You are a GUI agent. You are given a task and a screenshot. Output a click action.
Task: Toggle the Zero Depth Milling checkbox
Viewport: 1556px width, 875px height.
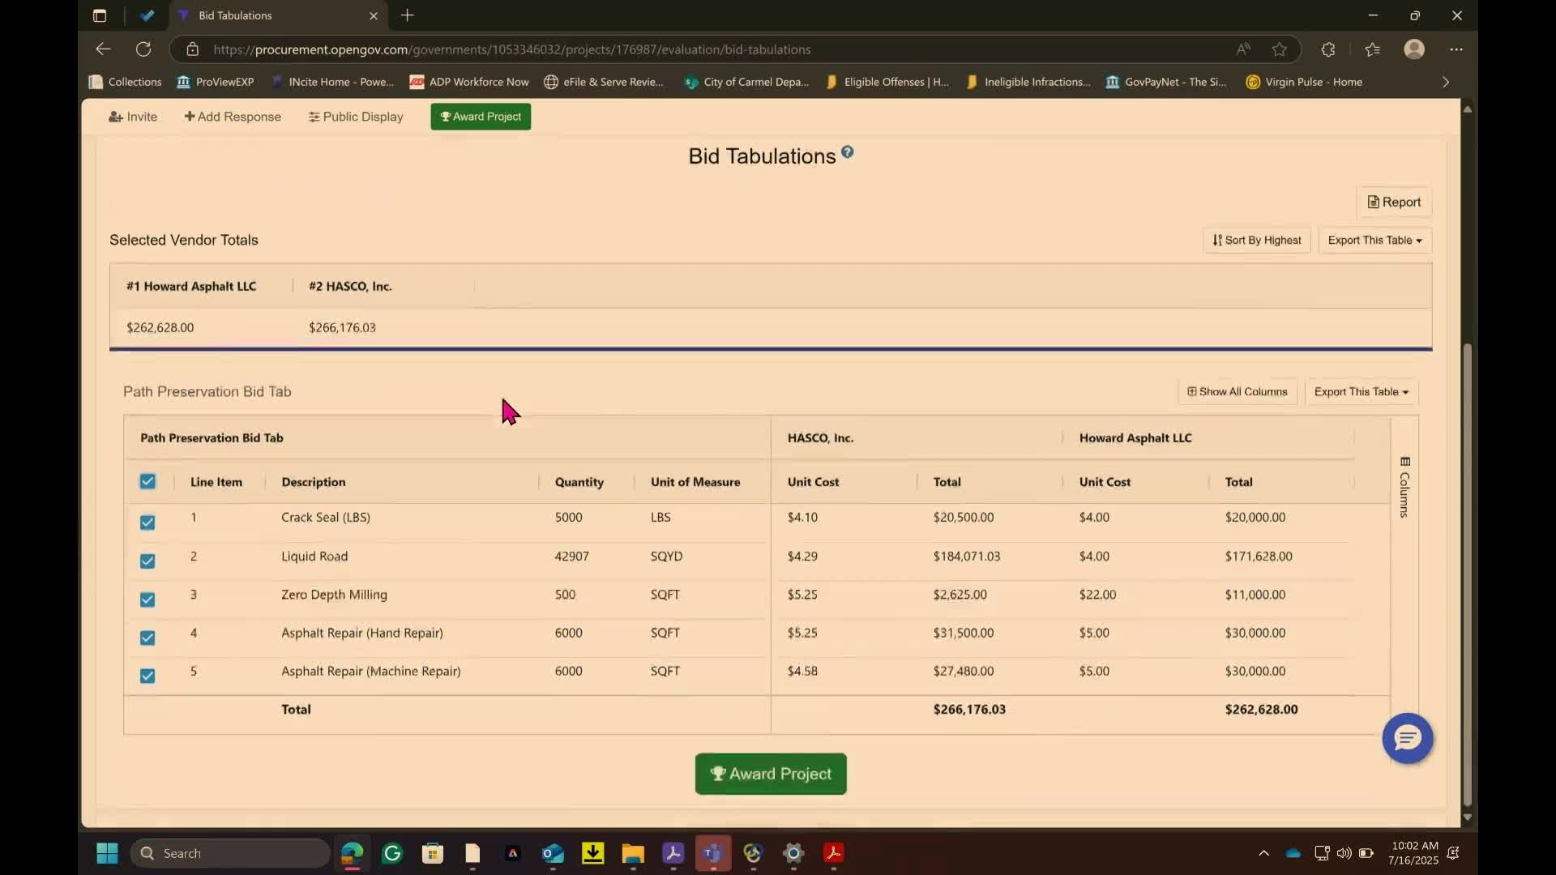point(147,600)
